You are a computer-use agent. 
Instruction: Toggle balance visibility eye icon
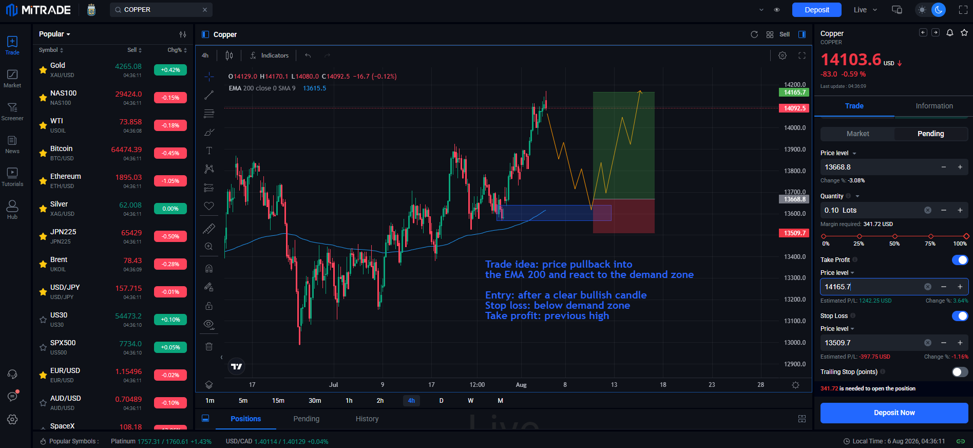(777, 10)
